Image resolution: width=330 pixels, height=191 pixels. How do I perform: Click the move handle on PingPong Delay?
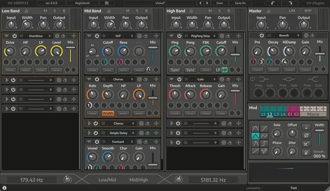coord(238,36)
